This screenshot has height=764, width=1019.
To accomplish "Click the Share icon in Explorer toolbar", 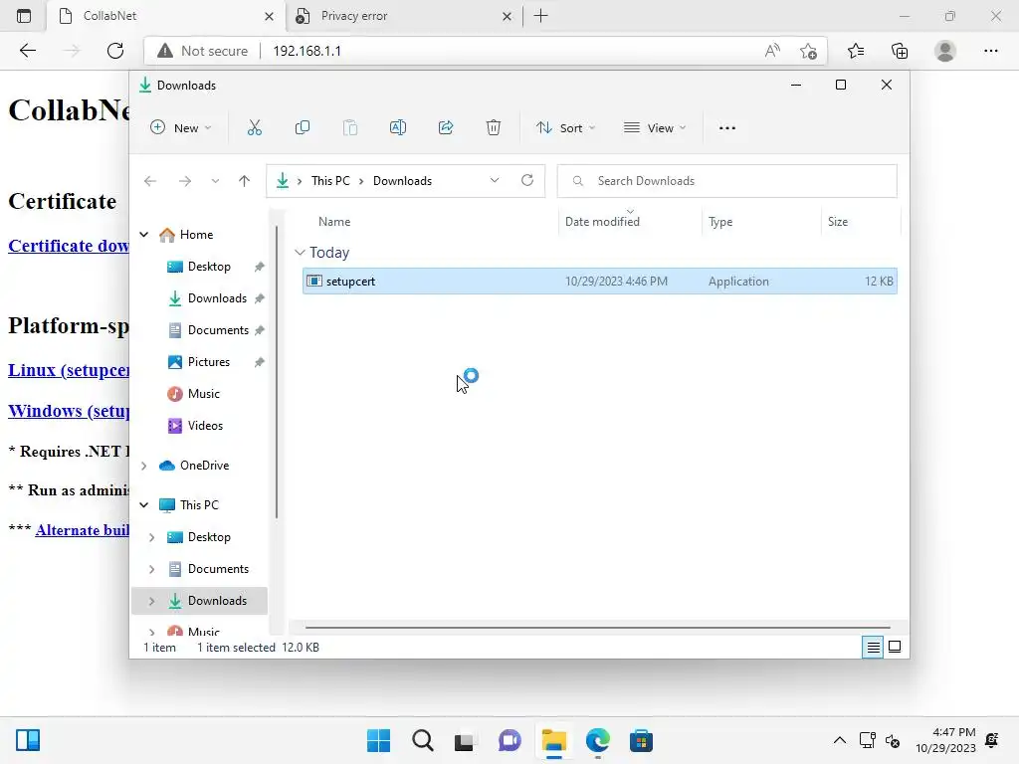I will [446, 128].
